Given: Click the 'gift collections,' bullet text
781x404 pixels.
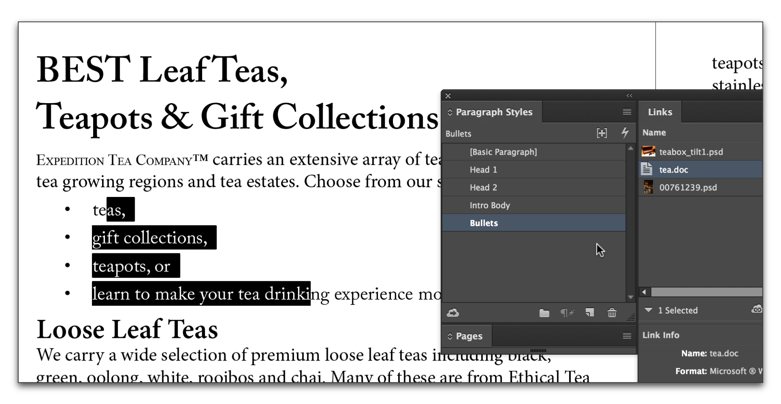Looking at the screenshot, I should pyautogui.click(x=150, y=238).
